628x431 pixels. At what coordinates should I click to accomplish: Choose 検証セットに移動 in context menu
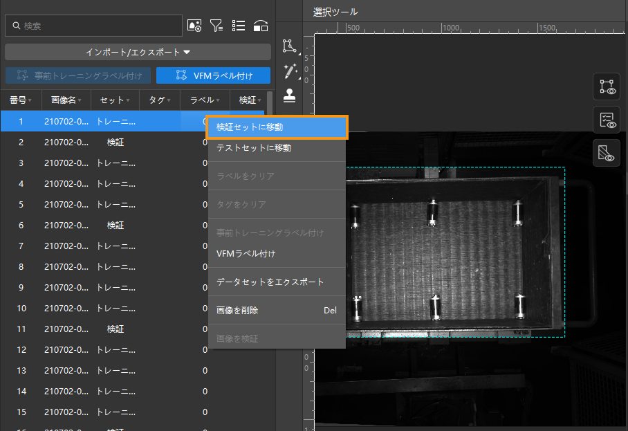click(x=277, y=127)
